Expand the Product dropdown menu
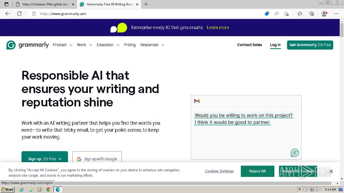 [63, 45]
